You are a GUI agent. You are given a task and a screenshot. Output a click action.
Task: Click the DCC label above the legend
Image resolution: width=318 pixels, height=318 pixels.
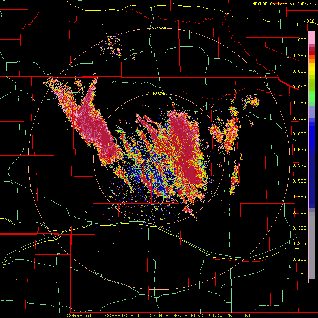[310, 21]
